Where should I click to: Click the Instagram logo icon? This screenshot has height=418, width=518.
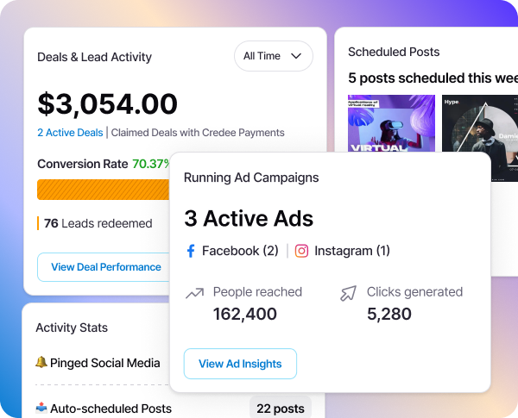301,251
